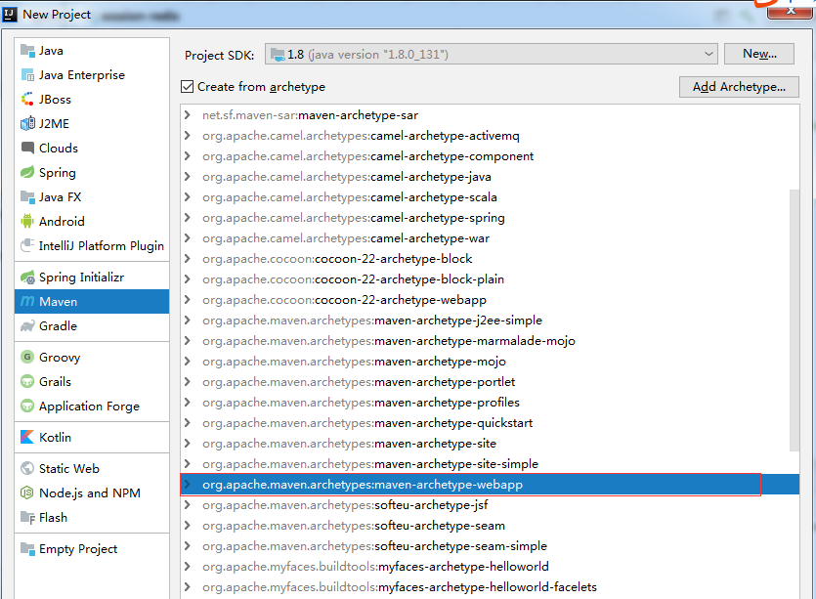Viewport: 816px width, 599px height.
Task: Select cocoon-22-archetype-block archetype row
Action: click(490, 259)
